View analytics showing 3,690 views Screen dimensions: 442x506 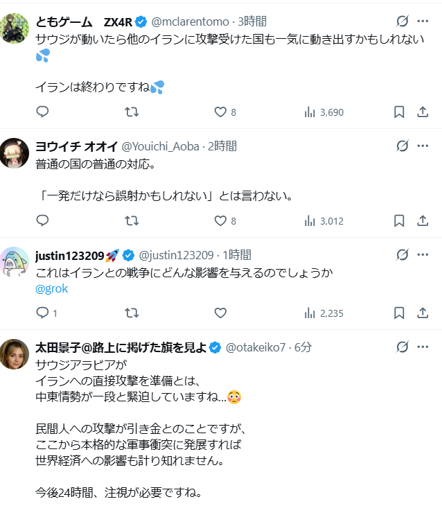tap(324, 112)
